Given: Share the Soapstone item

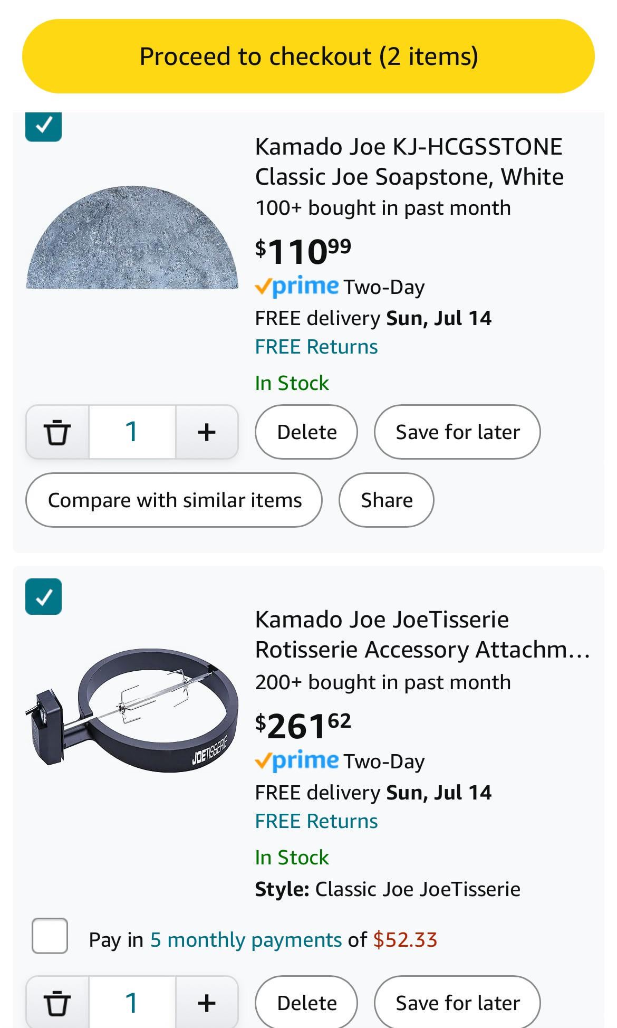Looking at the screenshot, I should pyautogui.click(x=387, y=500).
